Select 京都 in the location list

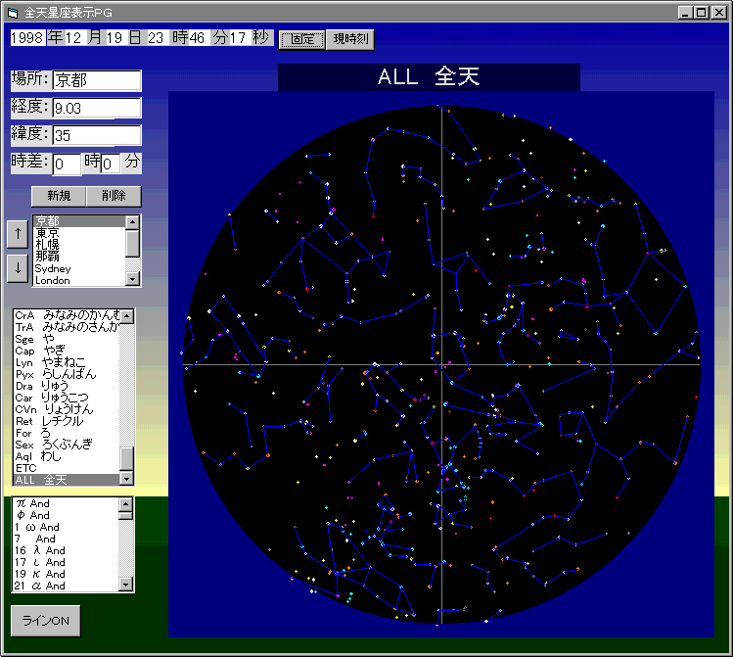click(79, 220)
